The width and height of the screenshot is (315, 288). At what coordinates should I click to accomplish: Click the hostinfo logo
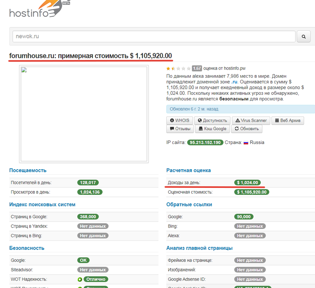pyautogui.click(x=40, y=9)
